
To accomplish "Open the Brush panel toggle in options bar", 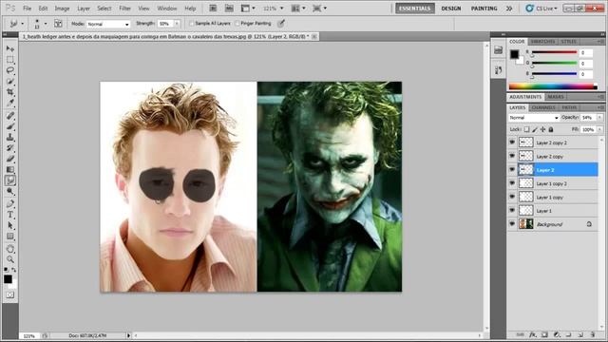I will tap(58, 24).
